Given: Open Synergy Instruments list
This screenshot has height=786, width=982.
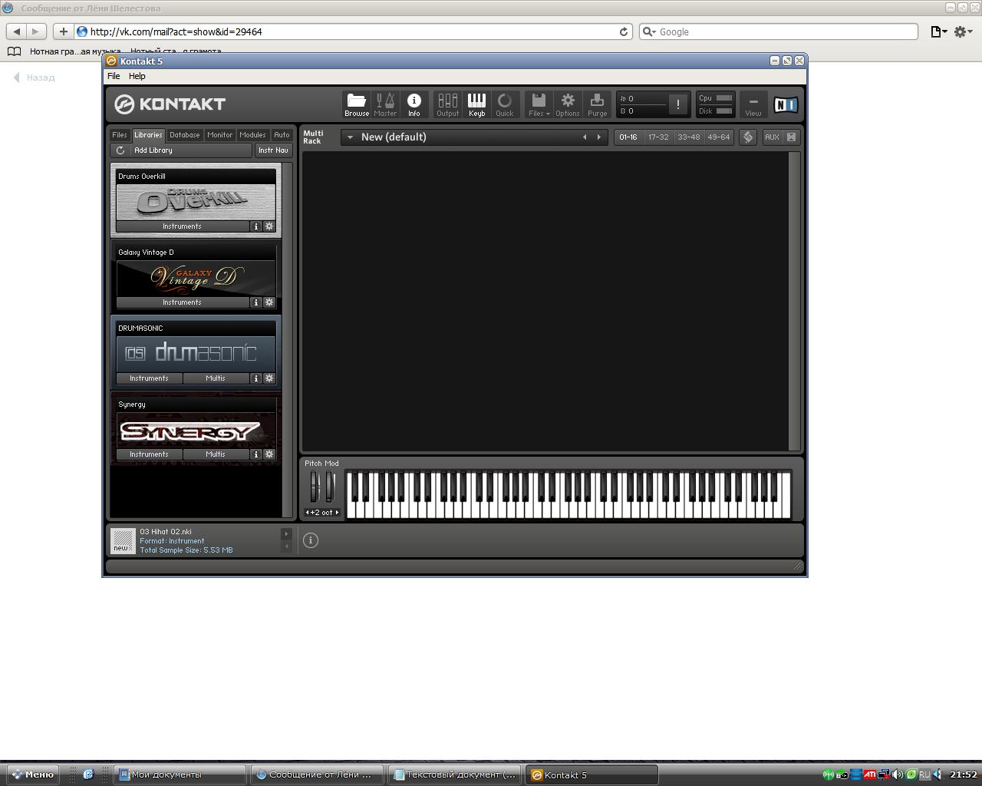Looking at the screenshot, I should pyautogui.click(x=149, y=454).
